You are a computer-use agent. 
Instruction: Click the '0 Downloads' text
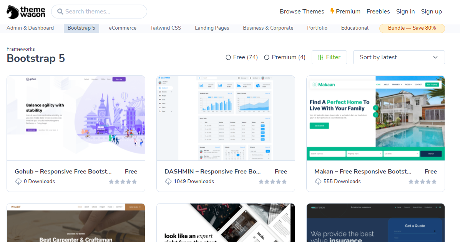click(x=39, y=182)
